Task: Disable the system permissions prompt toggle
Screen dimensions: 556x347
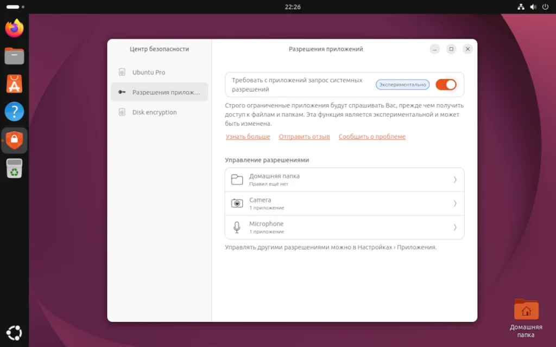Action: tap(446, 85)
